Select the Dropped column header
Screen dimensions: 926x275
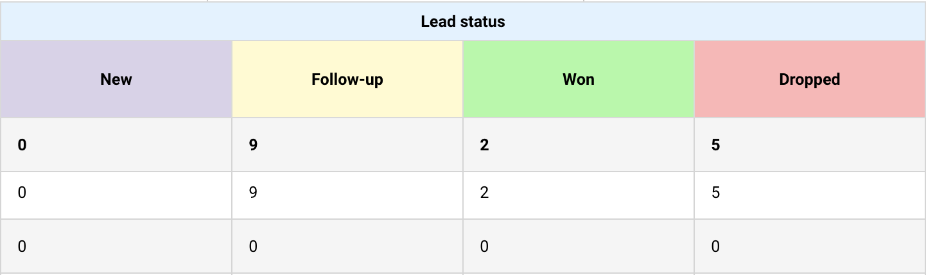(x=810, y=80)
